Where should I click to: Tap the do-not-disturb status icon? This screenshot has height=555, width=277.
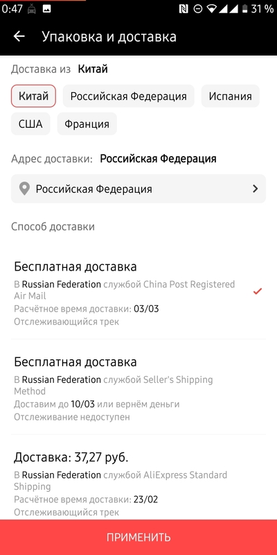[198, 9]
